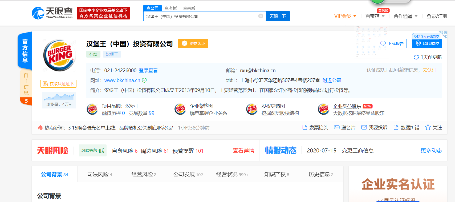
Task: Click 竞品数量 99 link
Action: pos(141,113)
